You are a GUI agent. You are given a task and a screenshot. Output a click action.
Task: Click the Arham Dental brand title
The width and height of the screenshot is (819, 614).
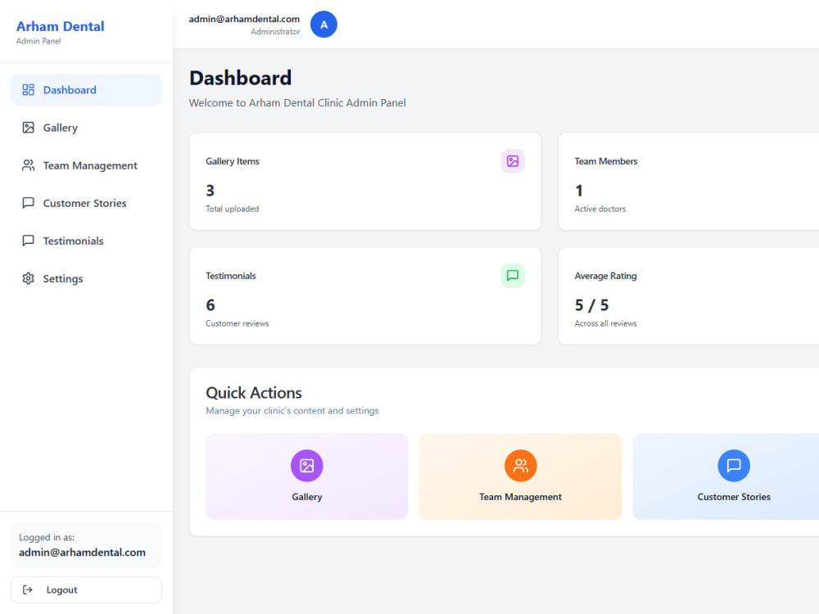60,26
